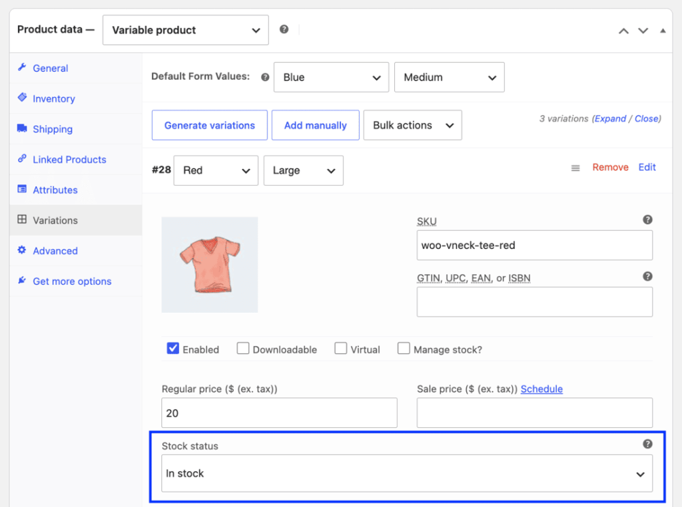This screenshot has width=682, height=507.
Task: Click the Variations grid icon
Action: 22,219
